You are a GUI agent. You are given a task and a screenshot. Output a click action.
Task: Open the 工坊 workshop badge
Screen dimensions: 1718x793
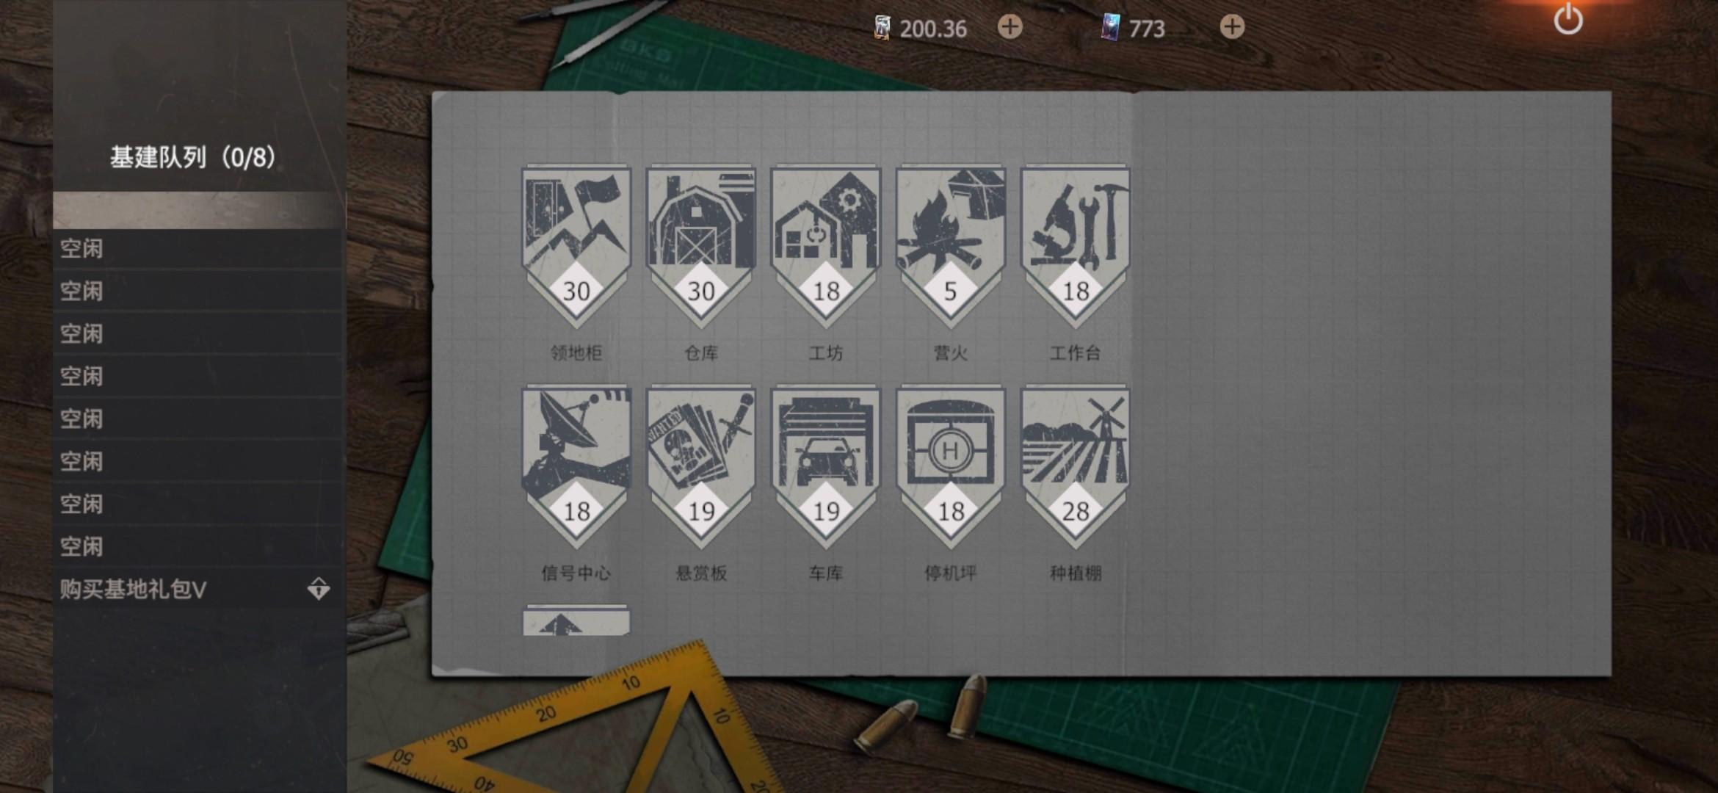826,247
